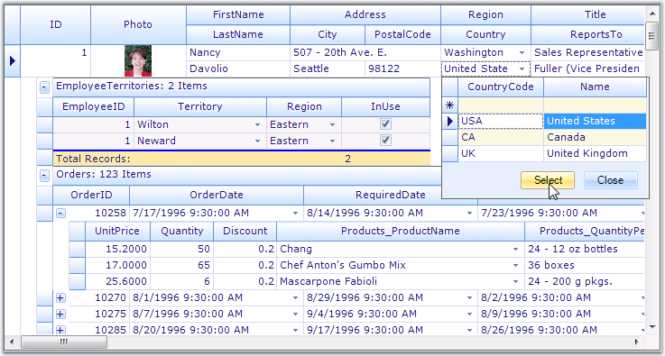Click the ReportsTo column header
The width and height of the screenshot is (665, 356).
click(587, 35)
